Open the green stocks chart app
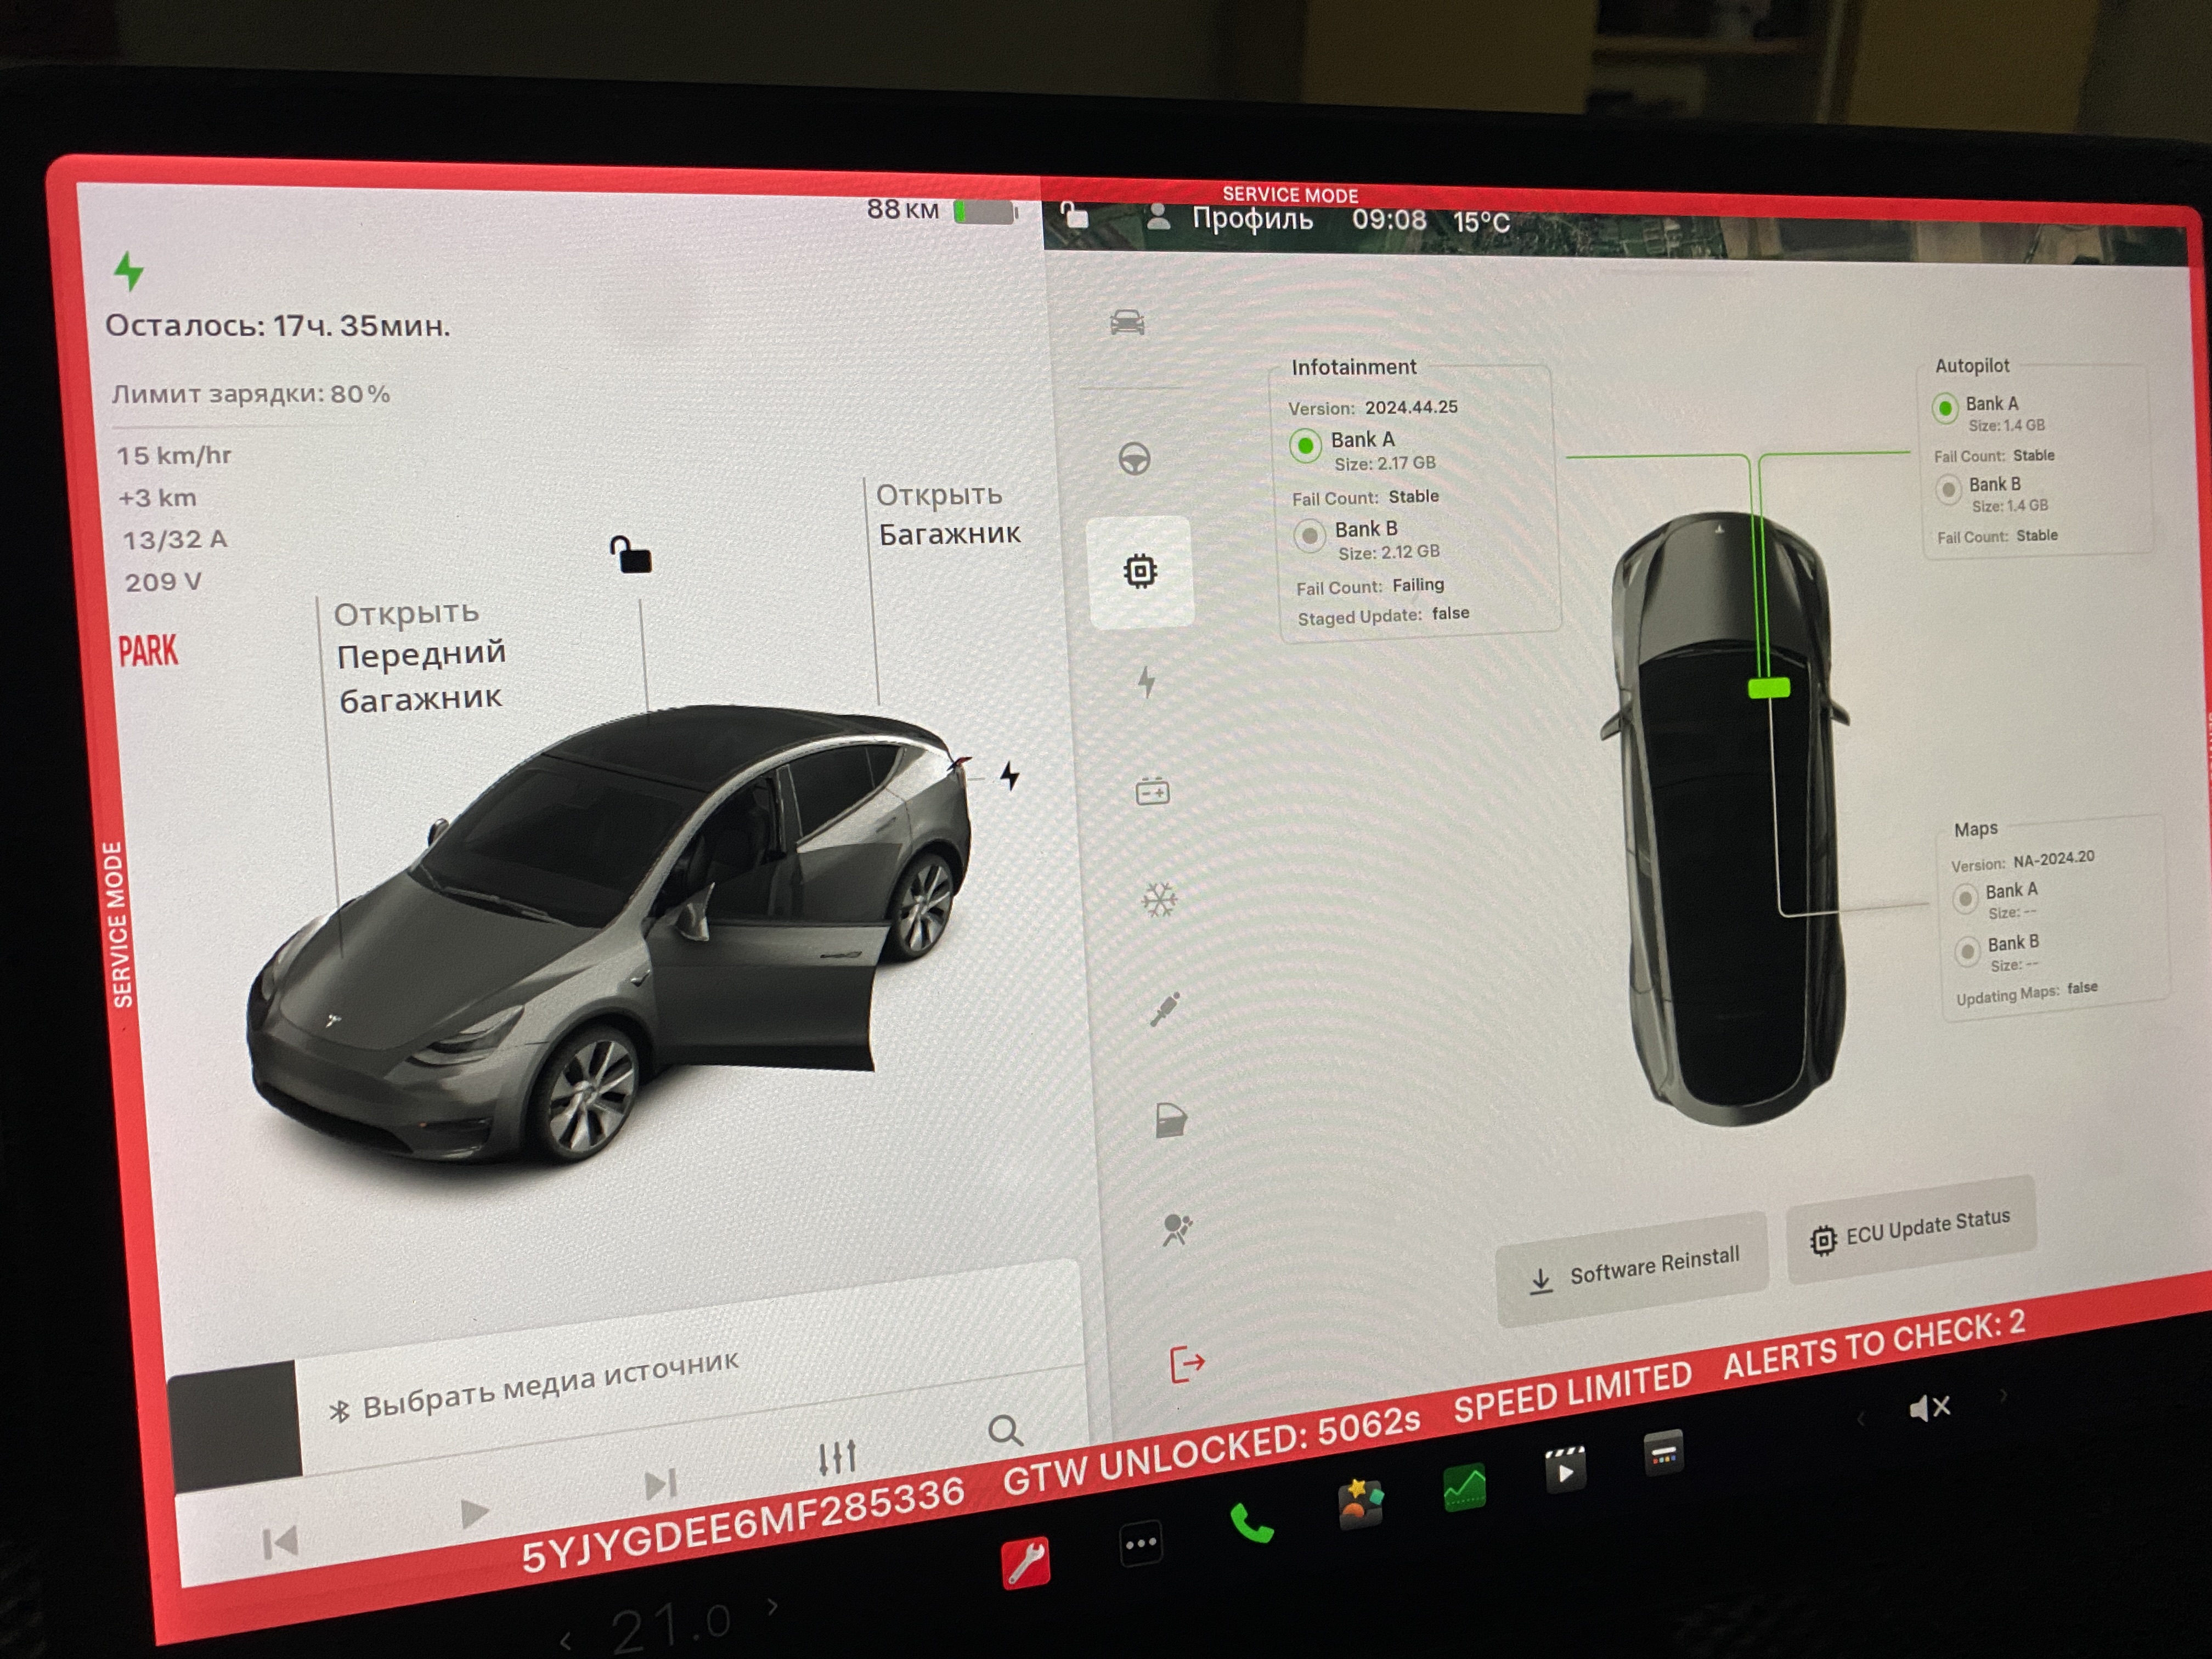Screen dimensions: 2212x1659 (1464, 1487)
